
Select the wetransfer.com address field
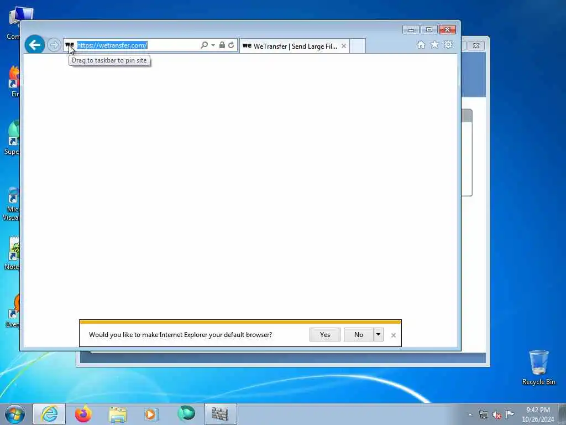[x=137, y=45]
